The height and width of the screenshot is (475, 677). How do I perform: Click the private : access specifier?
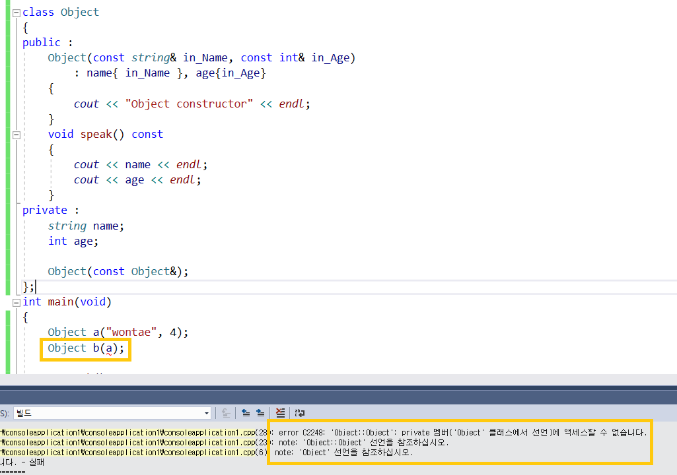[x=50, y=210]
